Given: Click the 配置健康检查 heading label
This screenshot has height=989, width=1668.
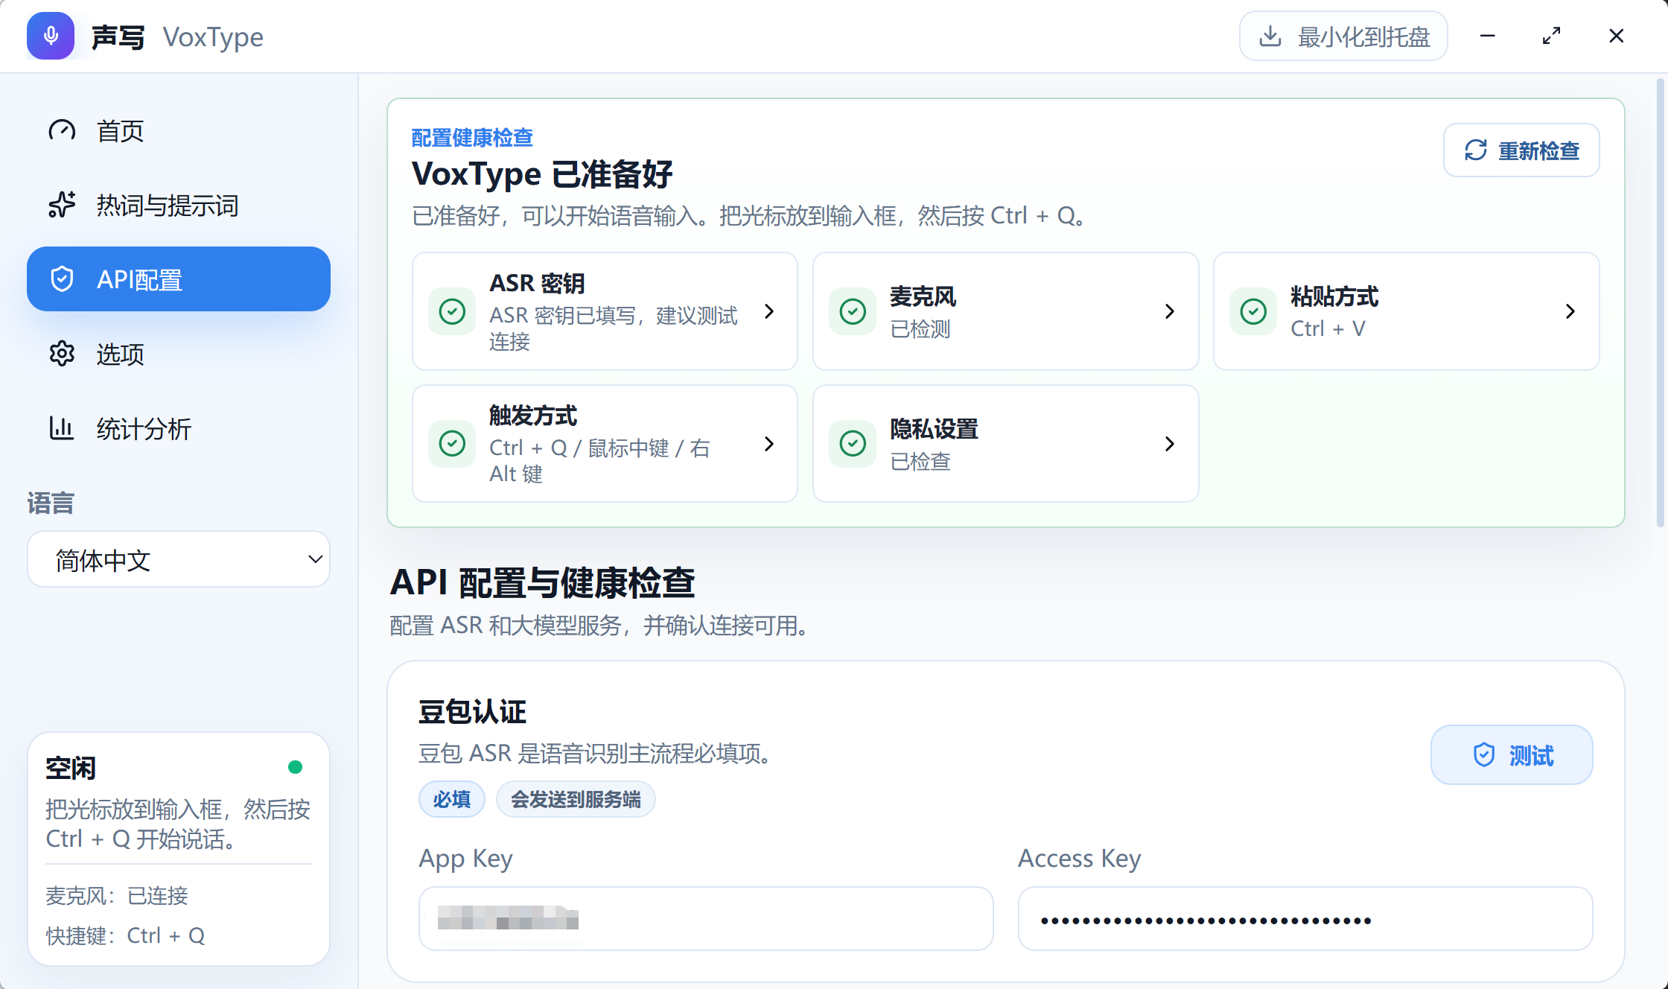Looking at the screenshot, I should tap(472, 138).
